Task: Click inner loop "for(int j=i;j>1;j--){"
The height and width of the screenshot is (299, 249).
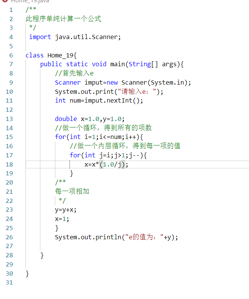Action: [108, 155]
